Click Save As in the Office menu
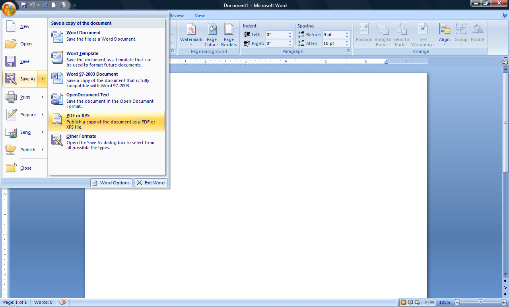Screen dimensions: 509x307 21,79
